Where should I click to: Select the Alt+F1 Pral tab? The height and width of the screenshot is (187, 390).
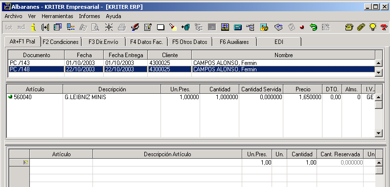pos(22,42)
